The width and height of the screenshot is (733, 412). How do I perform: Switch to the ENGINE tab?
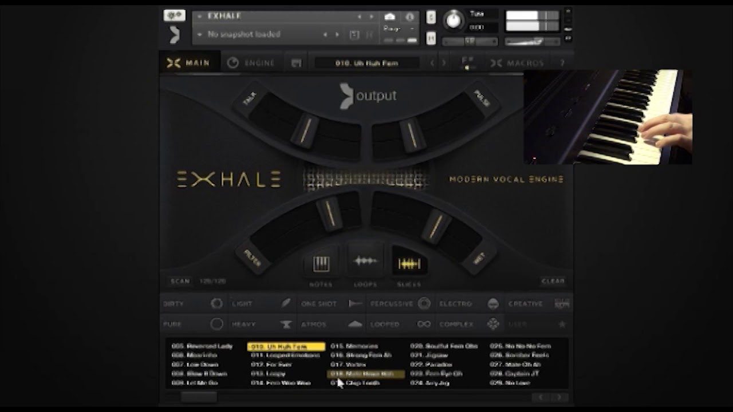click(x=251, y=63)
